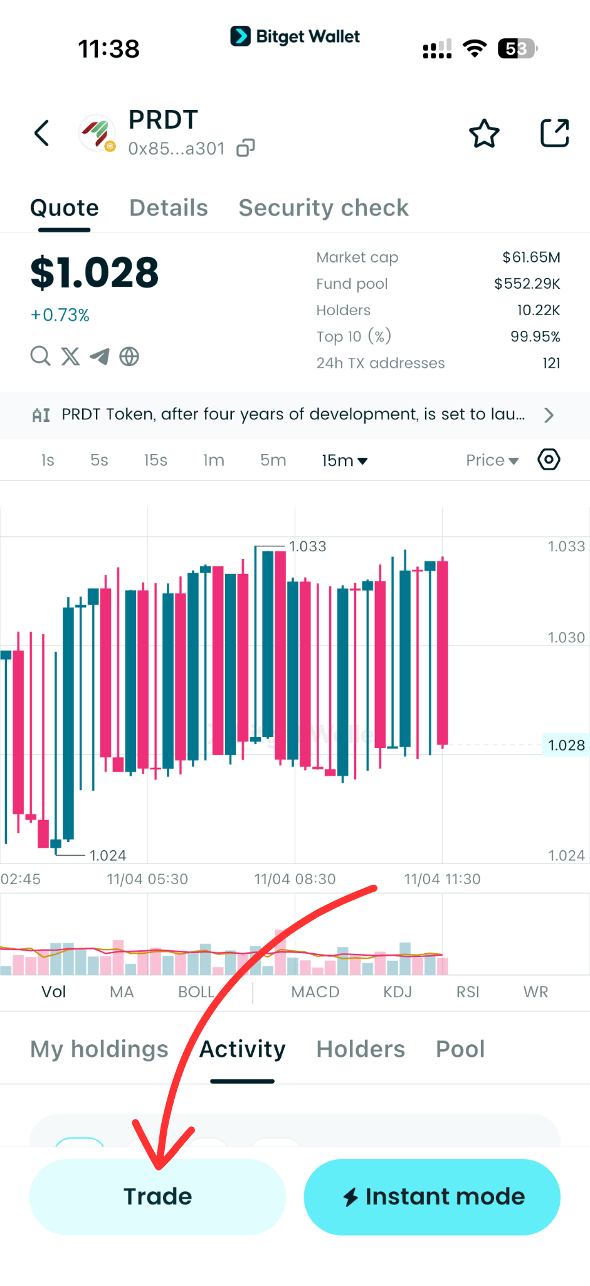Viewport: 590px width, 1286px height.
Task: Open chart settings hexagon icon
Action: [549, 460]
